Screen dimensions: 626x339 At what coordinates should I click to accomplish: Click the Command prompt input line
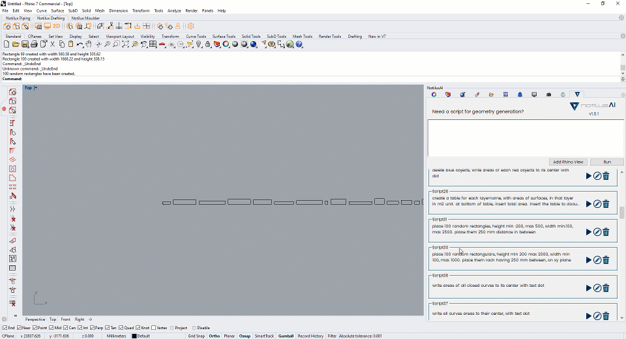tap(312, 79)
